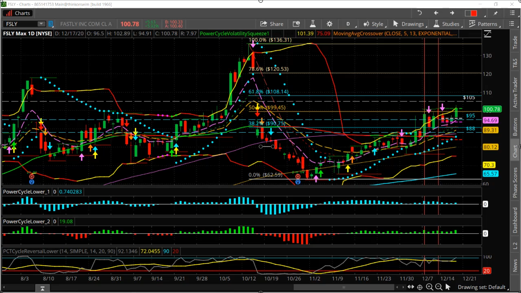This screenshot has height=293, width=521.
Task: Click the 61.8% ($108.14) Fibonacci label
Action: click(268, 92)
